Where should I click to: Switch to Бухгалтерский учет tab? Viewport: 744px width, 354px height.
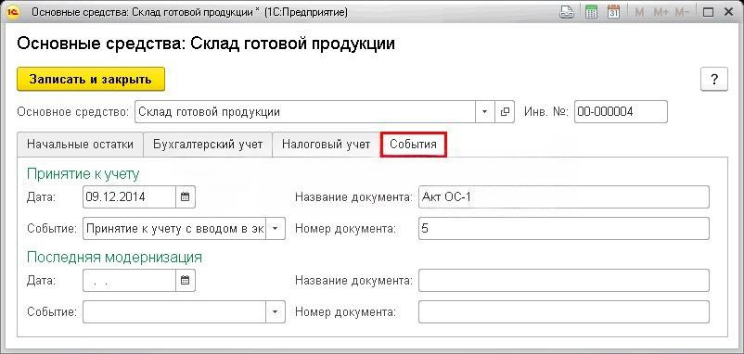point(208,145)
